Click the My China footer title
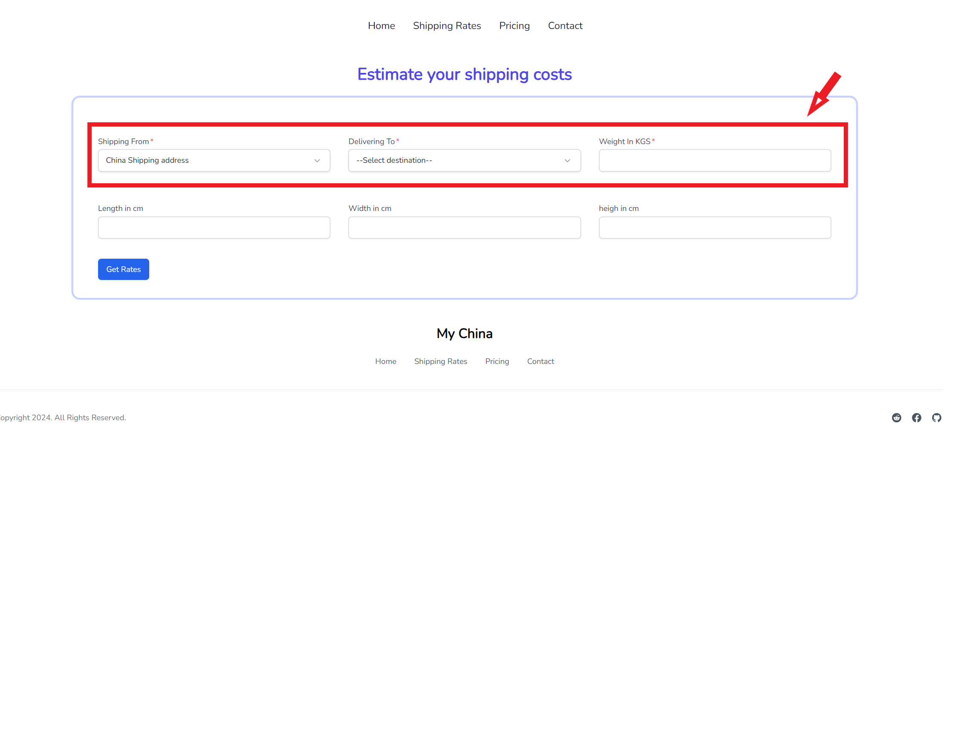The height and width of the screenshot is (736, 955). point(464,333)
